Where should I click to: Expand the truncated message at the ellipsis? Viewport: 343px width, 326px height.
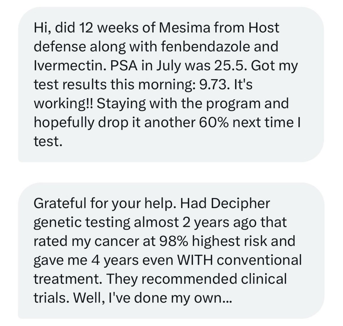click(227, 299)
